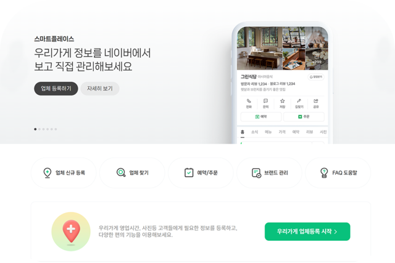Viewport: 395px width, 263px height.
Task: Select the 리뷰 tab in phone mockup
Action: click(309, 132)
